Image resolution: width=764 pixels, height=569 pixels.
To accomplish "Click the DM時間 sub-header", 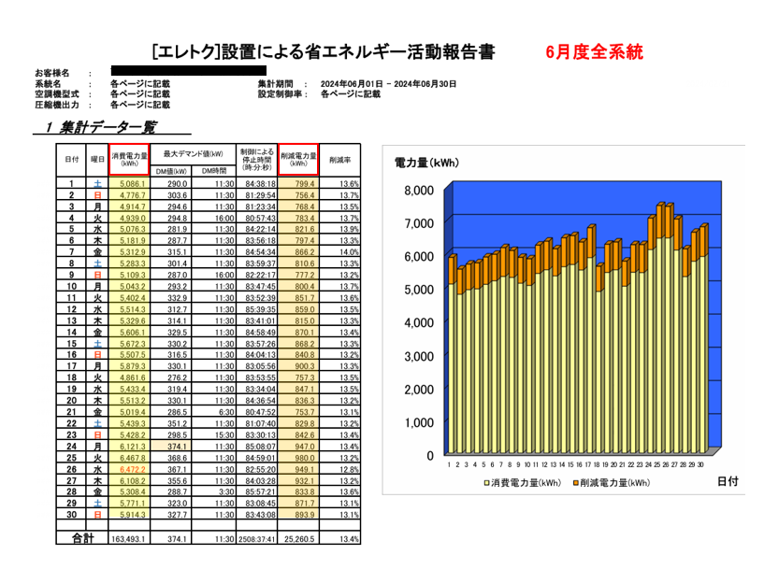I will click(214, 171).
